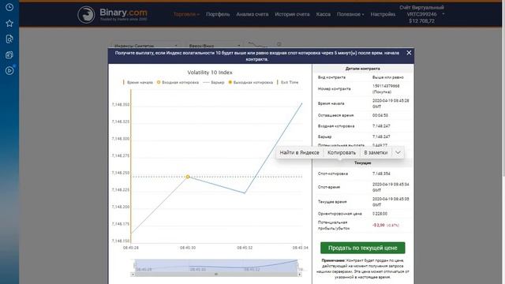This screenshot has height=284, width=505.
Task: Click the chart navigator range slider
Action: pyautogui.click(x=215, y=265)
